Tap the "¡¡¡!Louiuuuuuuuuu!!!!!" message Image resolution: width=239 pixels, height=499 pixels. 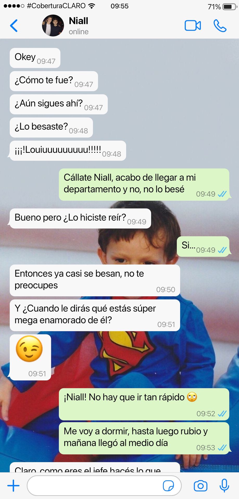coord(68,150)
